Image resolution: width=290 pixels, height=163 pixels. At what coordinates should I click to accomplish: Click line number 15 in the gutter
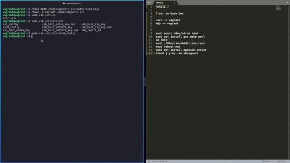pyautogui.click(x=150, y=53)
